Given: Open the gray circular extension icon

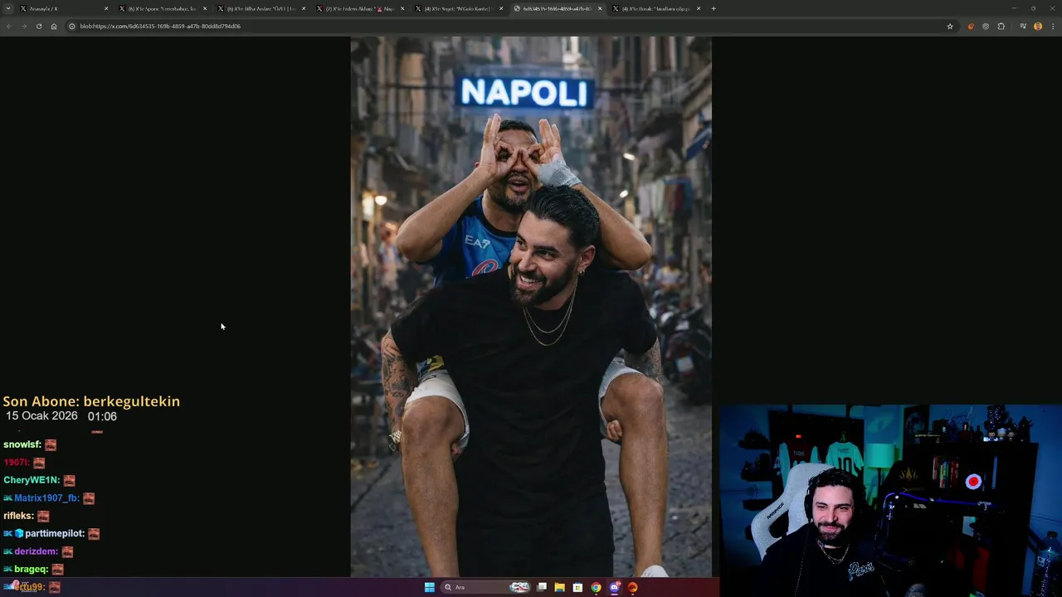Looking at the screenshot, I should coord(986,26).
